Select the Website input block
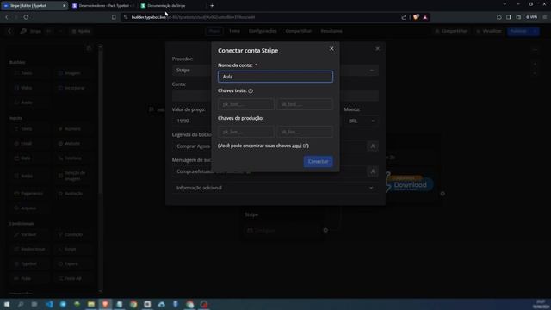Image resolution: width=551 pixels, height=310 pixels. 72,144
